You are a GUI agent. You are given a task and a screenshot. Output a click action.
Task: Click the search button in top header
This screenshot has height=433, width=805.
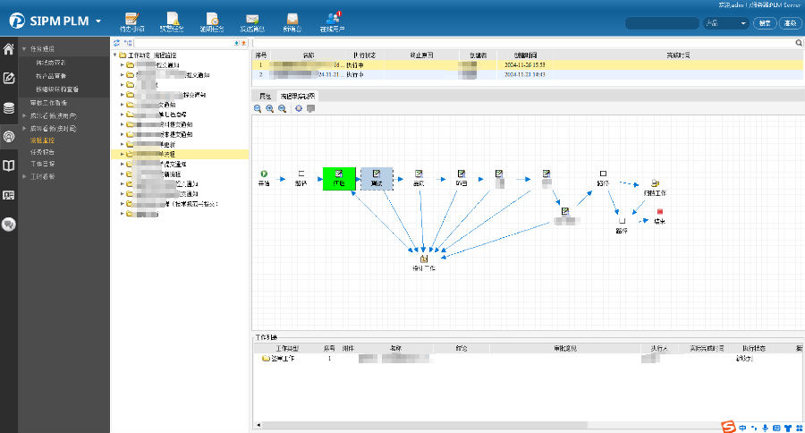[765, 24]
